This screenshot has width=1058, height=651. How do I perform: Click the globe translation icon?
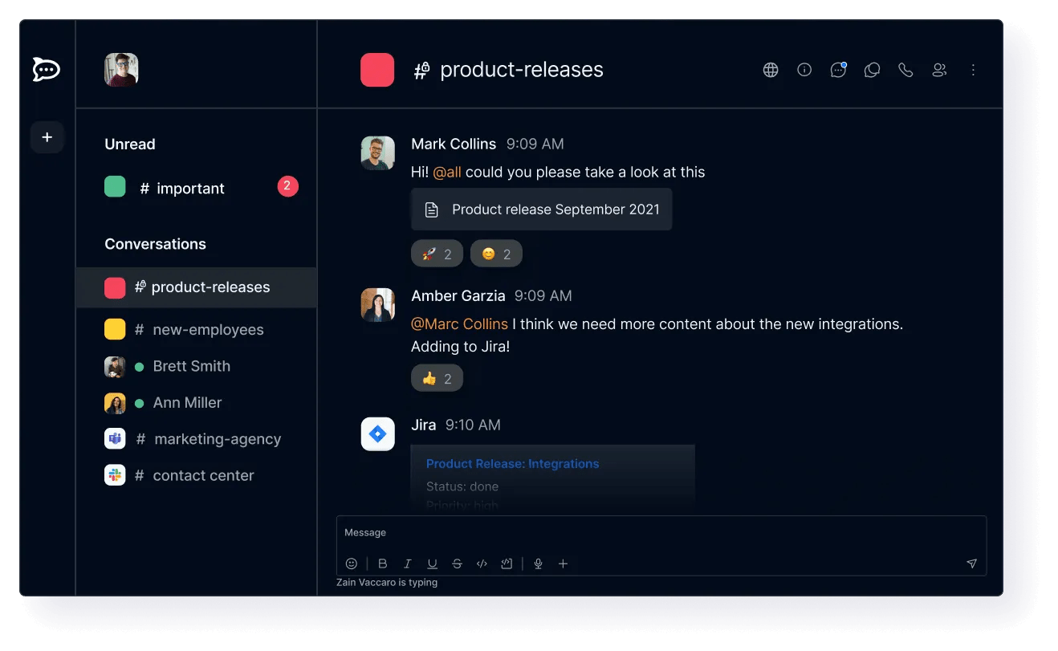click(x=771, y=70)
